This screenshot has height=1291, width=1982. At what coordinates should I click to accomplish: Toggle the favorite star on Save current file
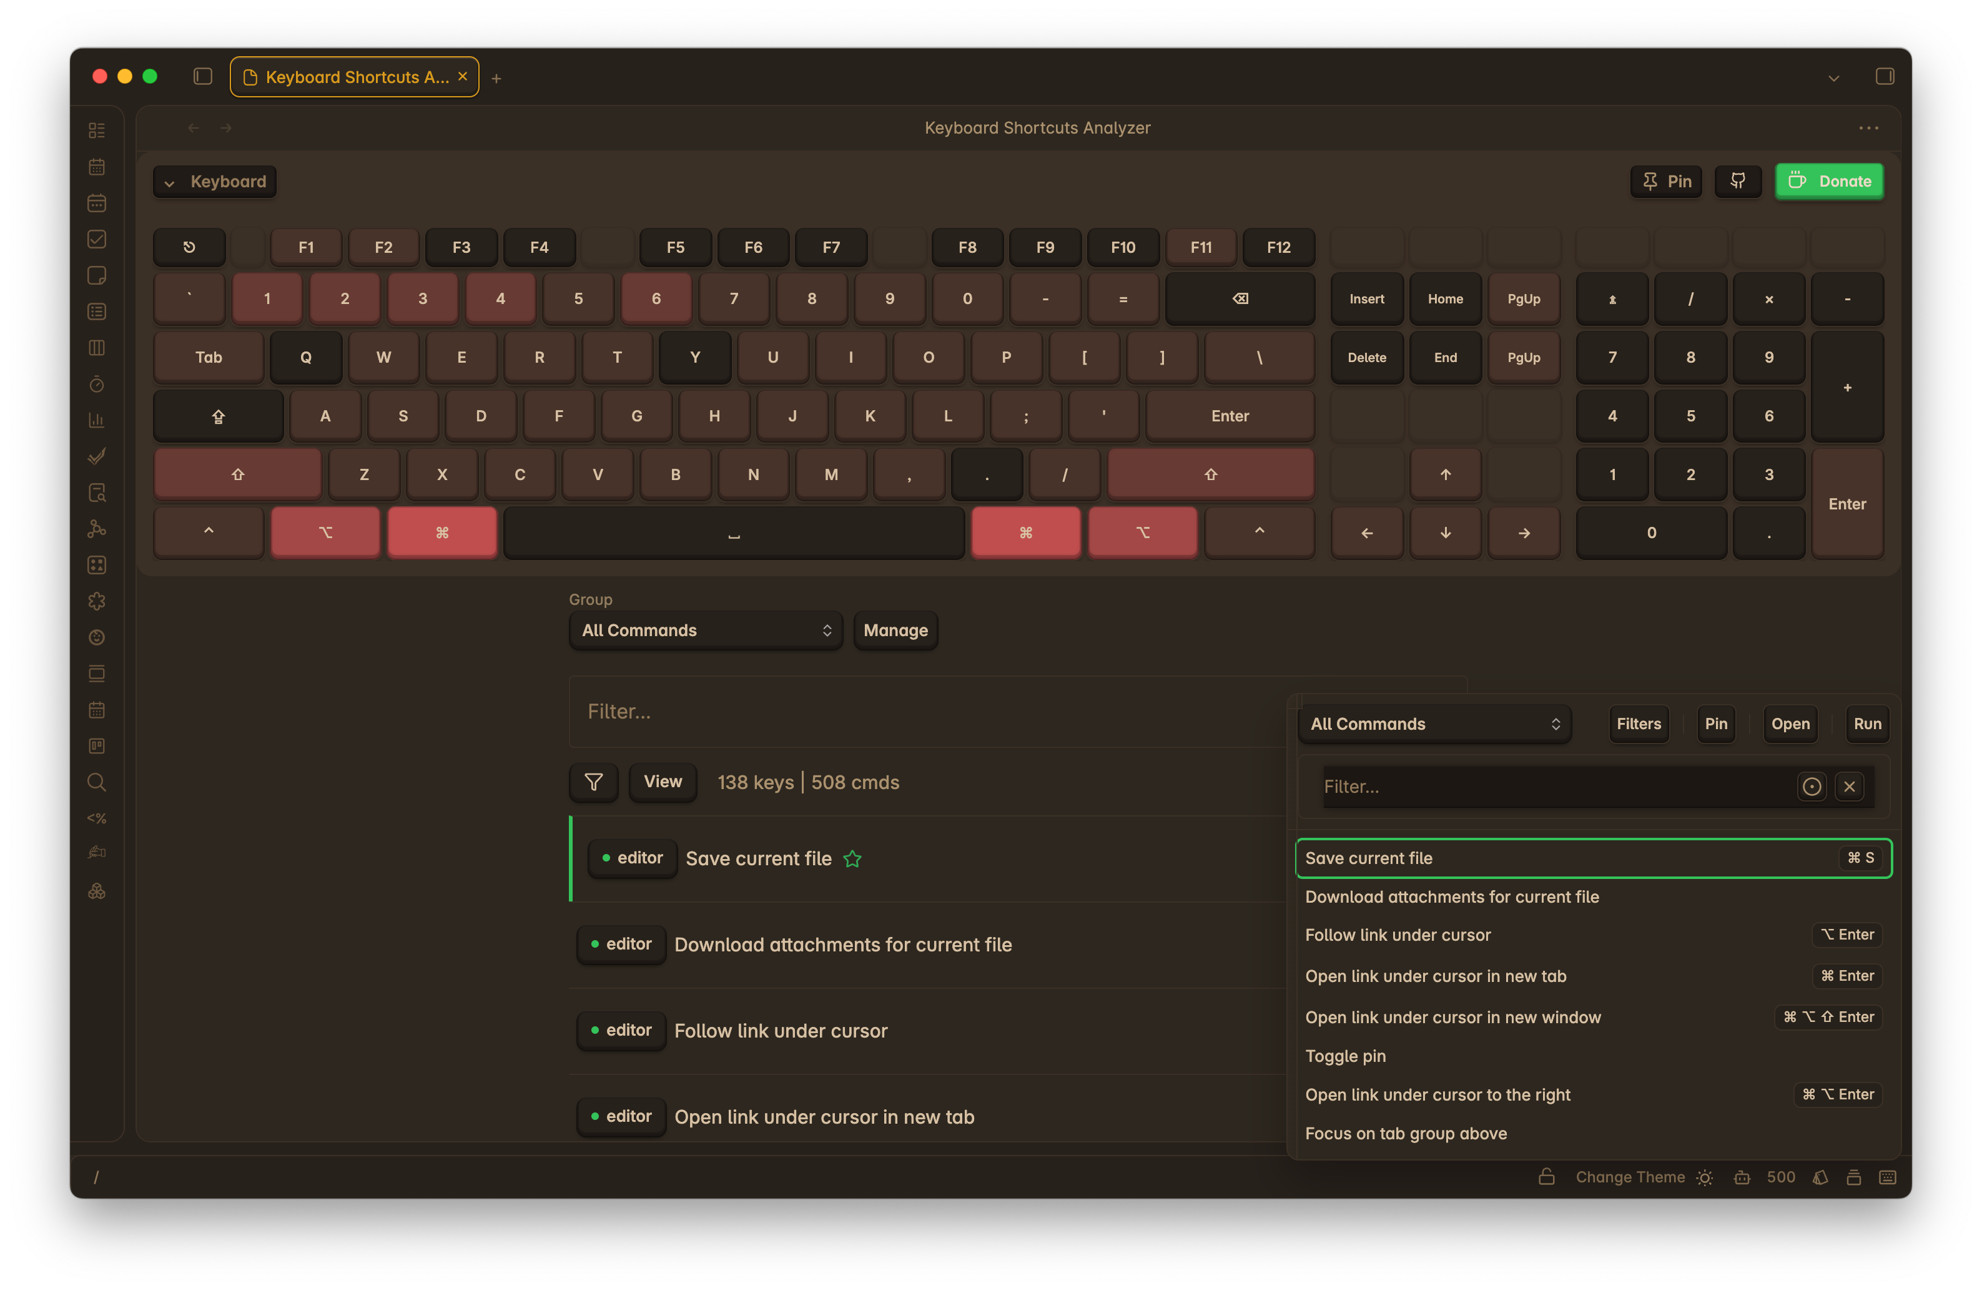coord(853,858)
